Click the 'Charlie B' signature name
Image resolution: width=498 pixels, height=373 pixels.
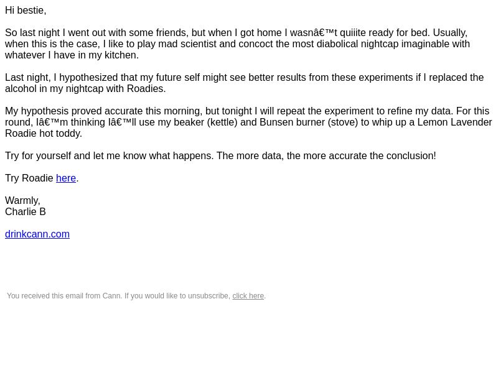pyautogui.click(x=26, y=212)
